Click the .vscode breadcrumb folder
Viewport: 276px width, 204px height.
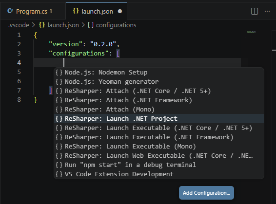click(x=19, y=25)
